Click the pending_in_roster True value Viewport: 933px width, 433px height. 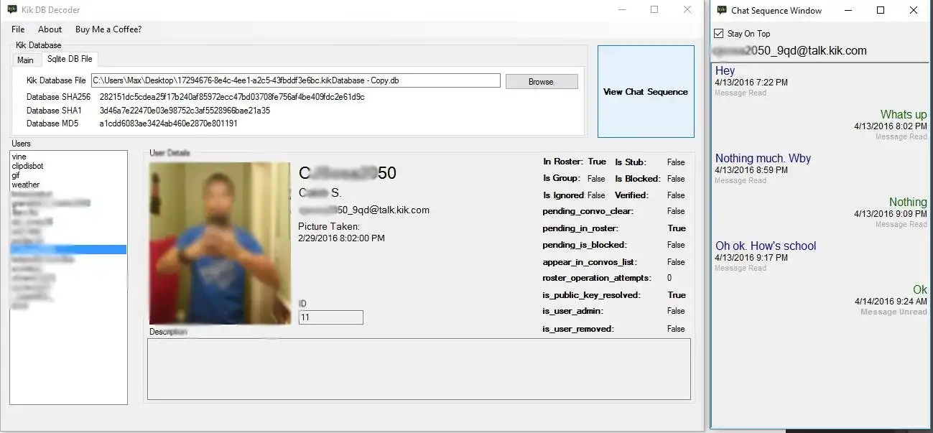(676, 228)
